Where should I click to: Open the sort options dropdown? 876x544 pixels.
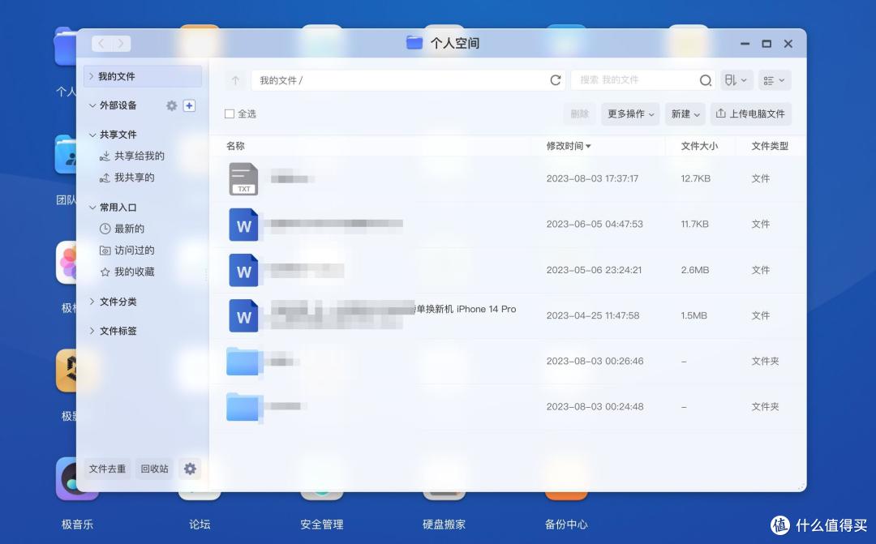pyautogui.click(x=736, y=80)
